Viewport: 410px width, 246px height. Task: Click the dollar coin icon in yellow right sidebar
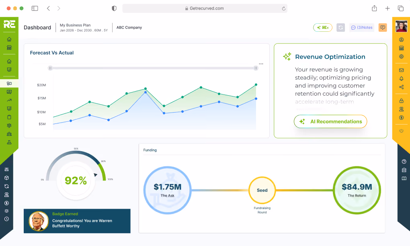click(x=402, y=118)
